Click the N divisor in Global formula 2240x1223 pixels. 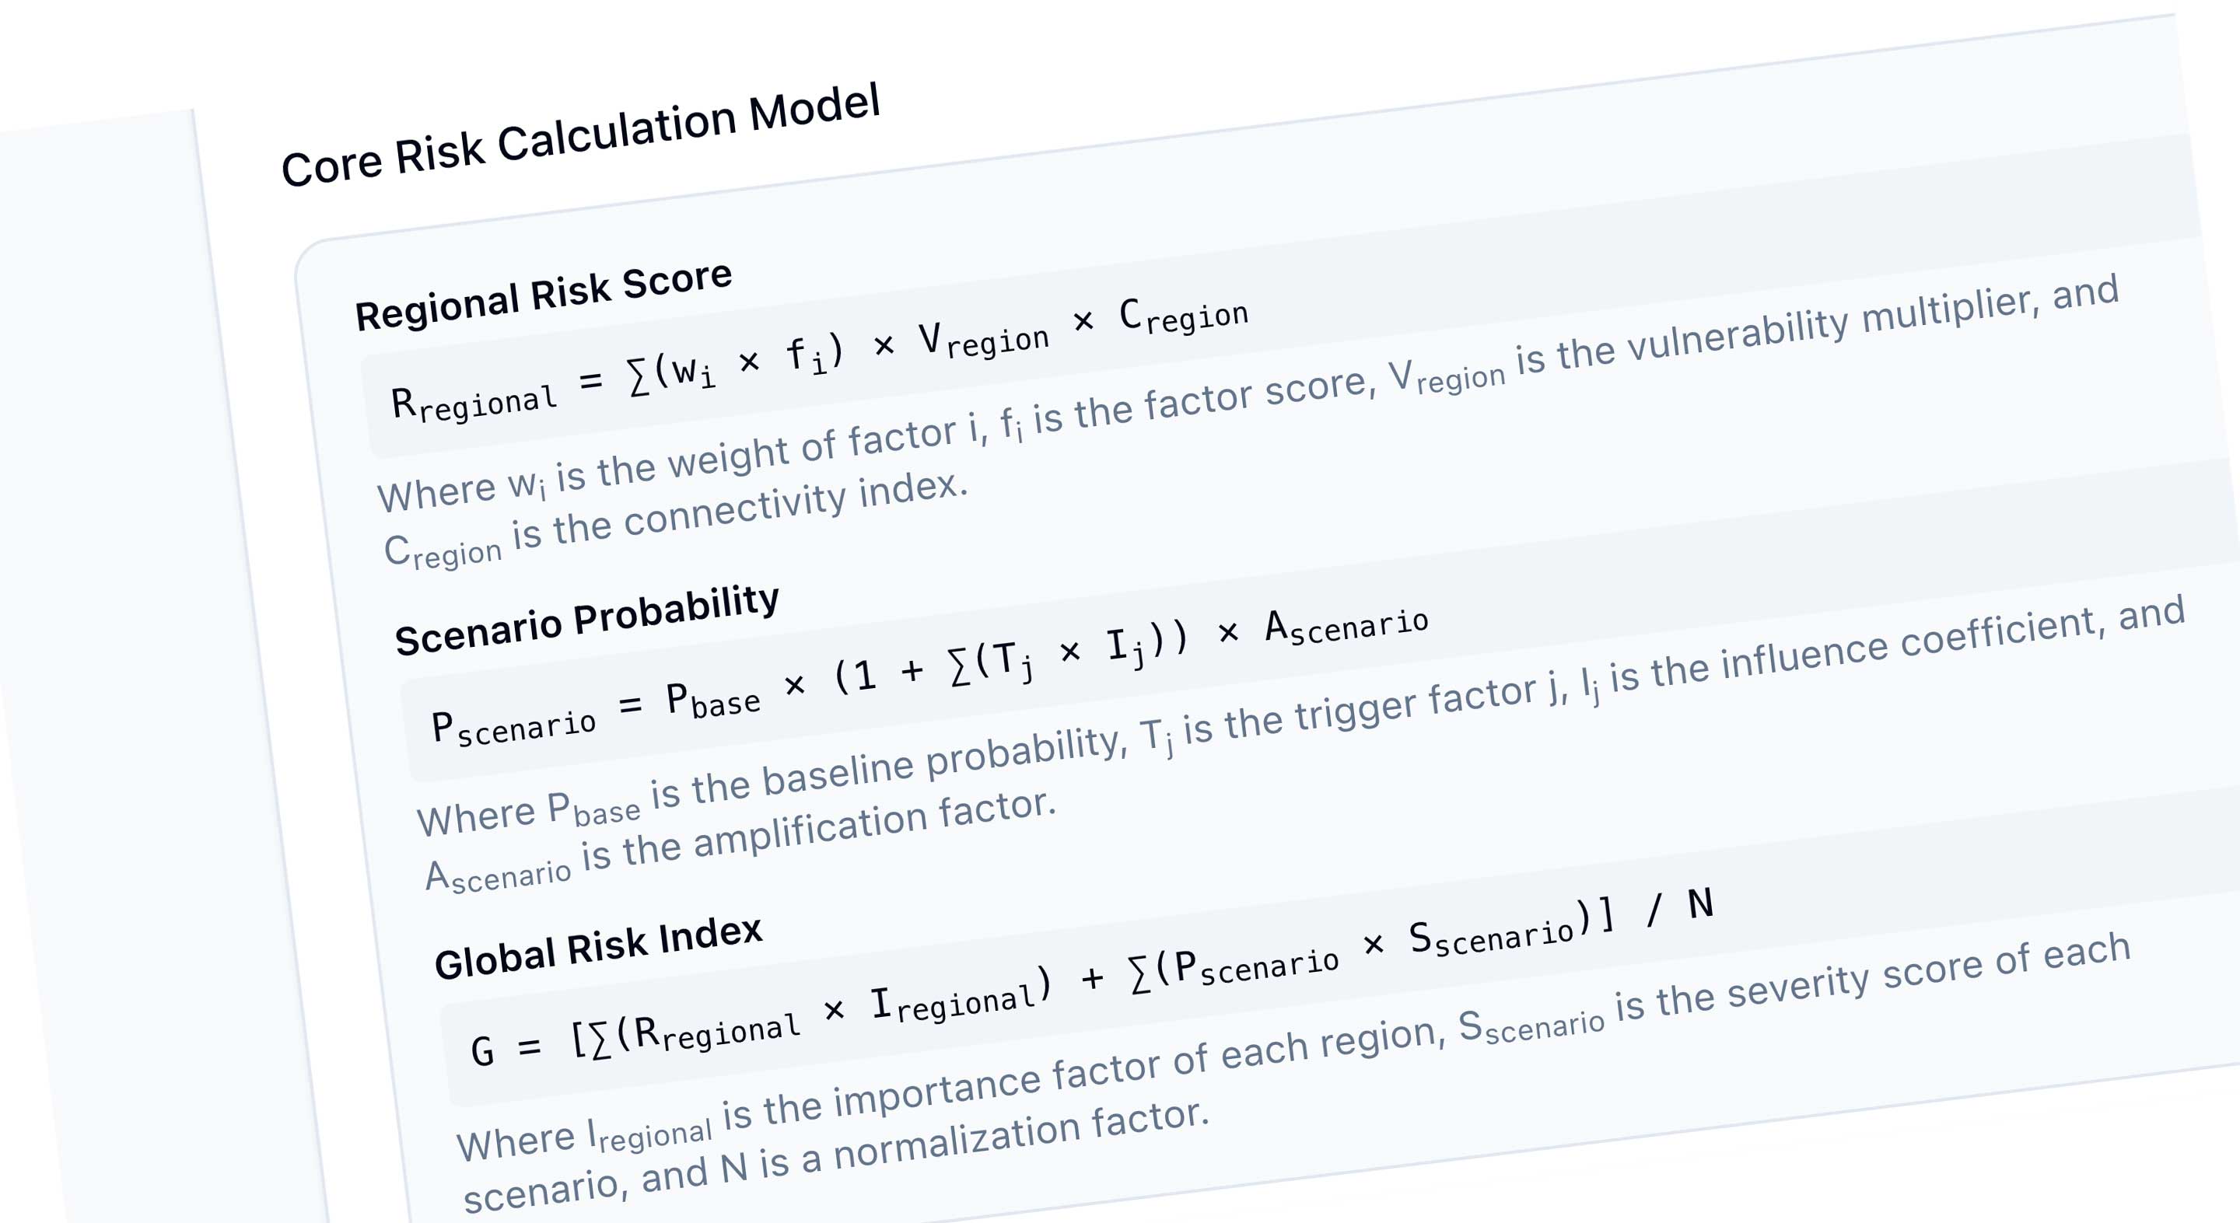pos(1701,903)
